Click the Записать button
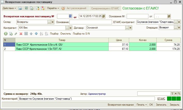Image resolution: width=183 pixels, height=110 pixels. (161, 105)
